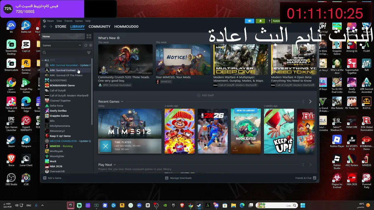Show hidden tray icons chevron
This screenshot has width=374, height=210.
pos(42,205)
